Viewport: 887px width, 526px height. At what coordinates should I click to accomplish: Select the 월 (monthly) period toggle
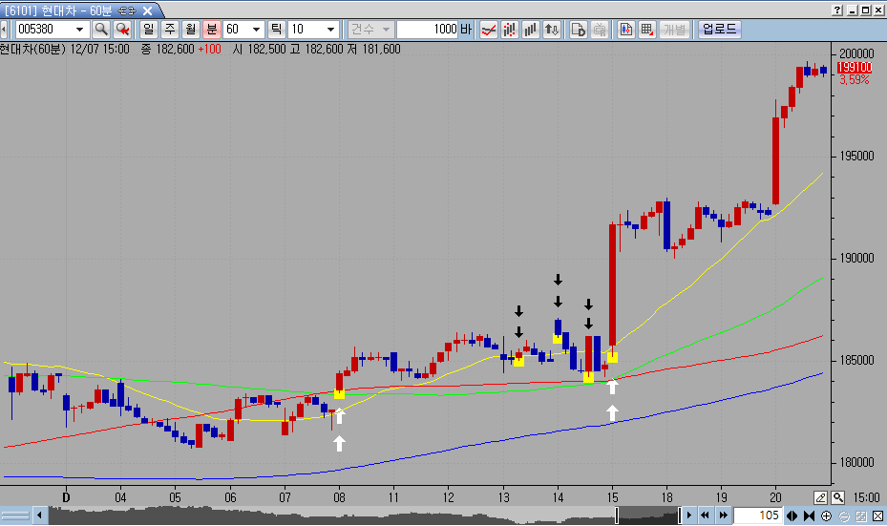[191, 29]
